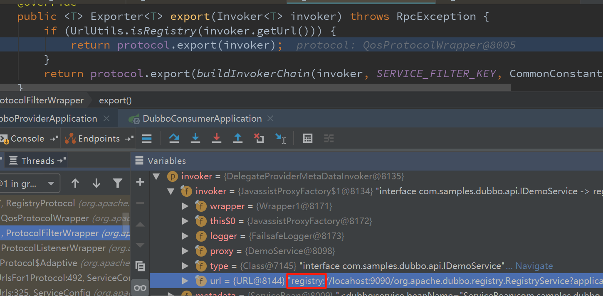Open the Endpoints tab
The image size is (603, 296).
[x=99, y=139]
